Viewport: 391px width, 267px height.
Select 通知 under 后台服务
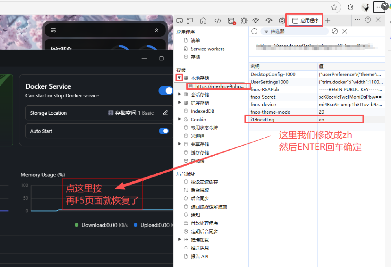click(195, 215)
